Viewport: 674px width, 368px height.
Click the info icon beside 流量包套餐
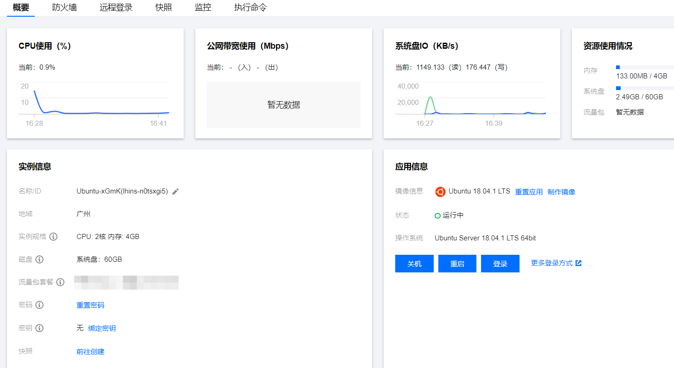(60, 282)
